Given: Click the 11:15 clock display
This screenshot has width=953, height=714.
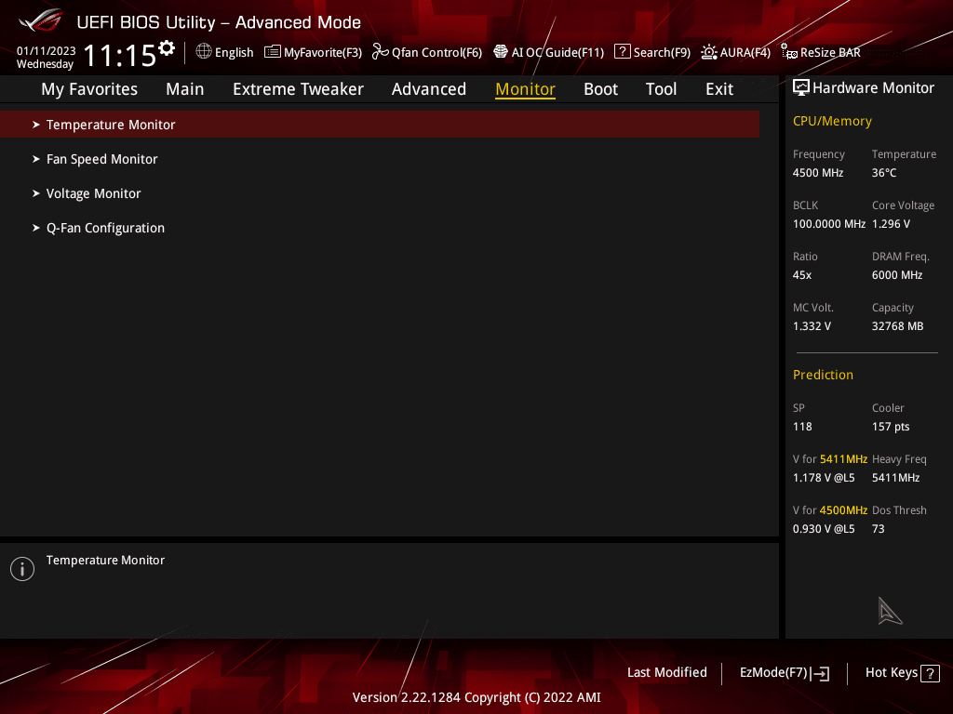Looking at the screenshot, I should point(120,56).
